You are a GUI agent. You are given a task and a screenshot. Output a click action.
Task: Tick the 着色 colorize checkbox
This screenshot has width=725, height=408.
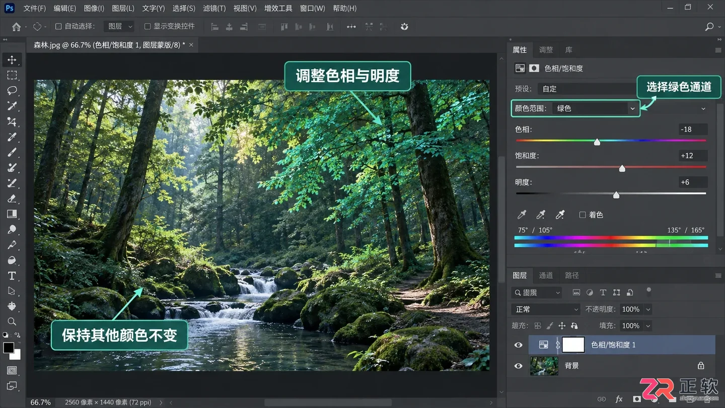[583, 215]
